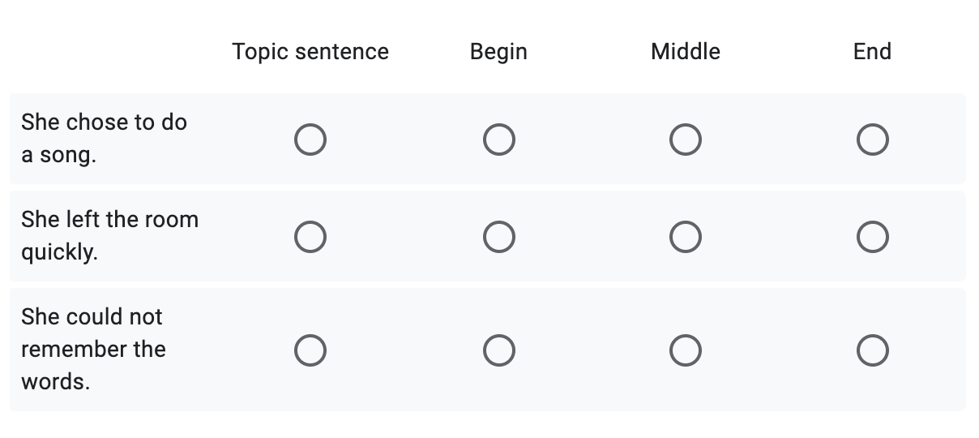The height and width of the screenshot is (438, 979).
Task: Select Begin for 'She chose to do a song'
Action: [x=498, y=140]
